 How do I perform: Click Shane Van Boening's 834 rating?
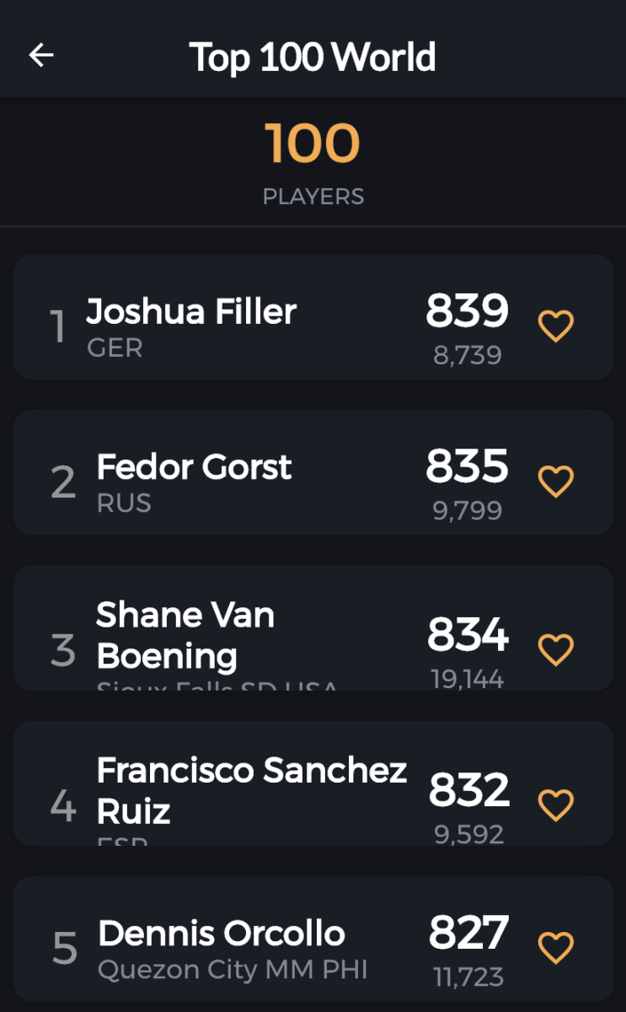coord(468,634)
